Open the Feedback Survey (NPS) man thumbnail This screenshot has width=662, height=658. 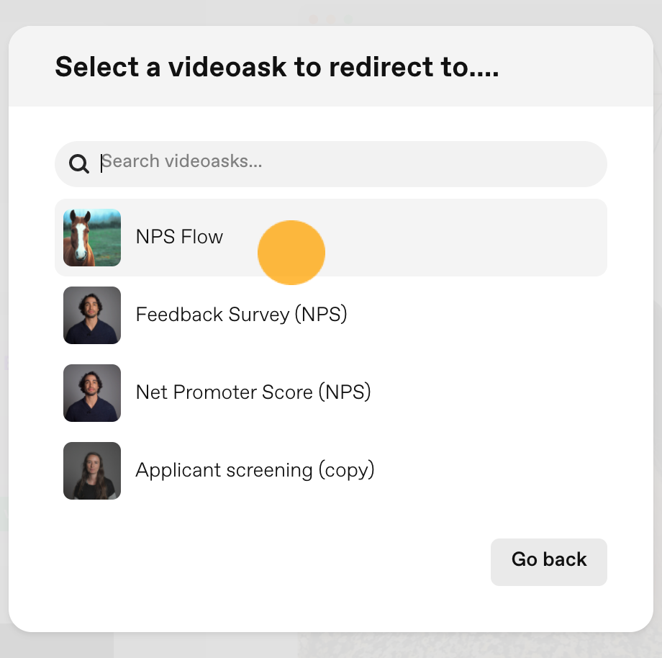[92, 315]
